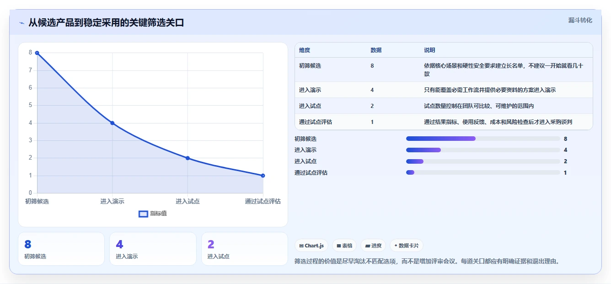
Task: Select the 表格 tag chip
Action: tap(344, 246)
